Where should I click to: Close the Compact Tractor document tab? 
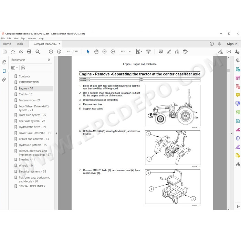point(60,44)
